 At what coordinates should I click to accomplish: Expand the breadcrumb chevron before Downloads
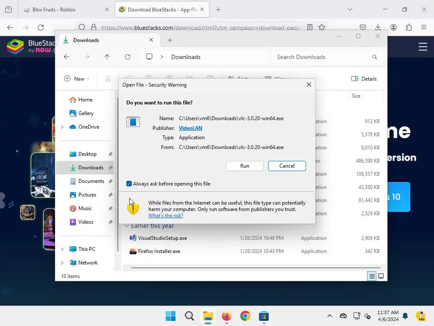[x=162, y=57]
